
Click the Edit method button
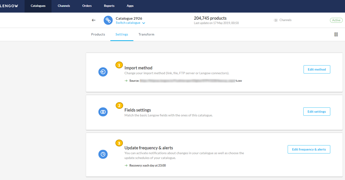pyautogui.click(x=317, y=69)
